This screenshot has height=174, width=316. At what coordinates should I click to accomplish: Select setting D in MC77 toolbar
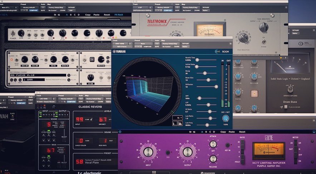(214, 132)
